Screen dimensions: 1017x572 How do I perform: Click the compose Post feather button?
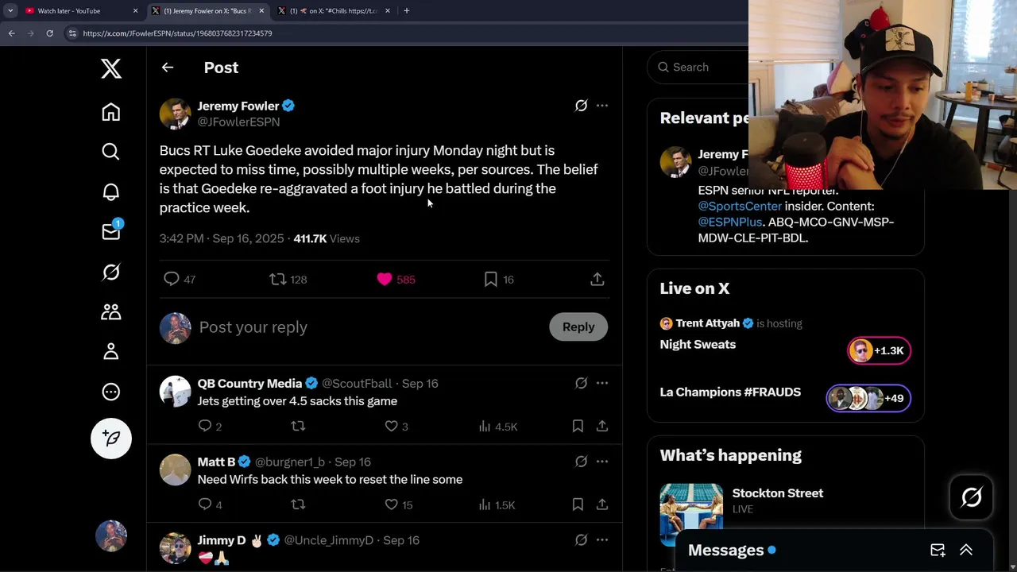pyautogui.click(x=111, y=439)
